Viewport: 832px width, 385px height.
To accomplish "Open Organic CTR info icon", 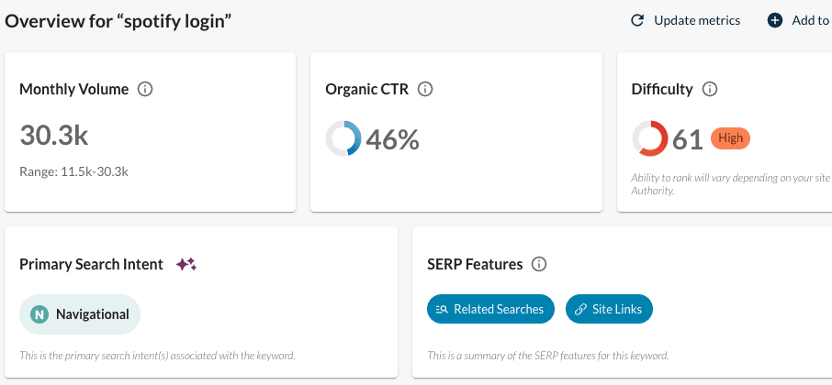I will [x=425, y=90].
